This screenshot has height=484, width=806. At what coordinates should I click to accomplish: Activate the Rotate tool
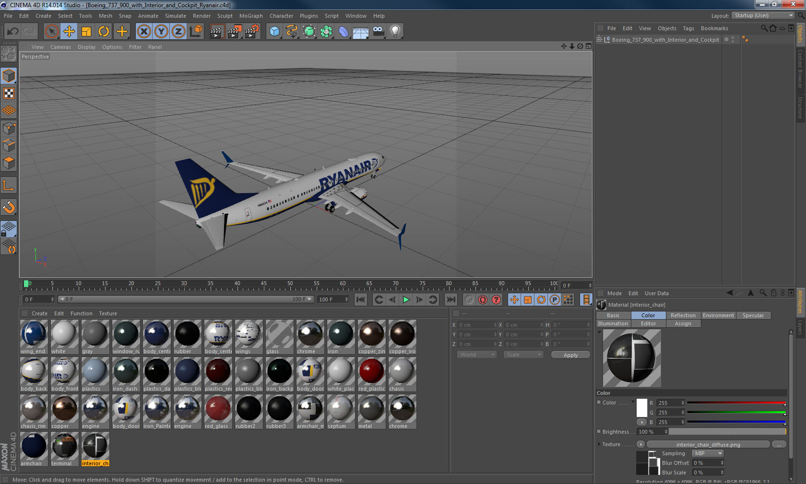pyautogui.click(x=104, y=32)
